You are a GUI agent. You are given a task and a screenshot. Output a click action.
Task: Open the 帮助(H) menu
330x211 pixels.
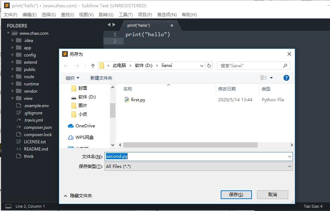[189, 15]
